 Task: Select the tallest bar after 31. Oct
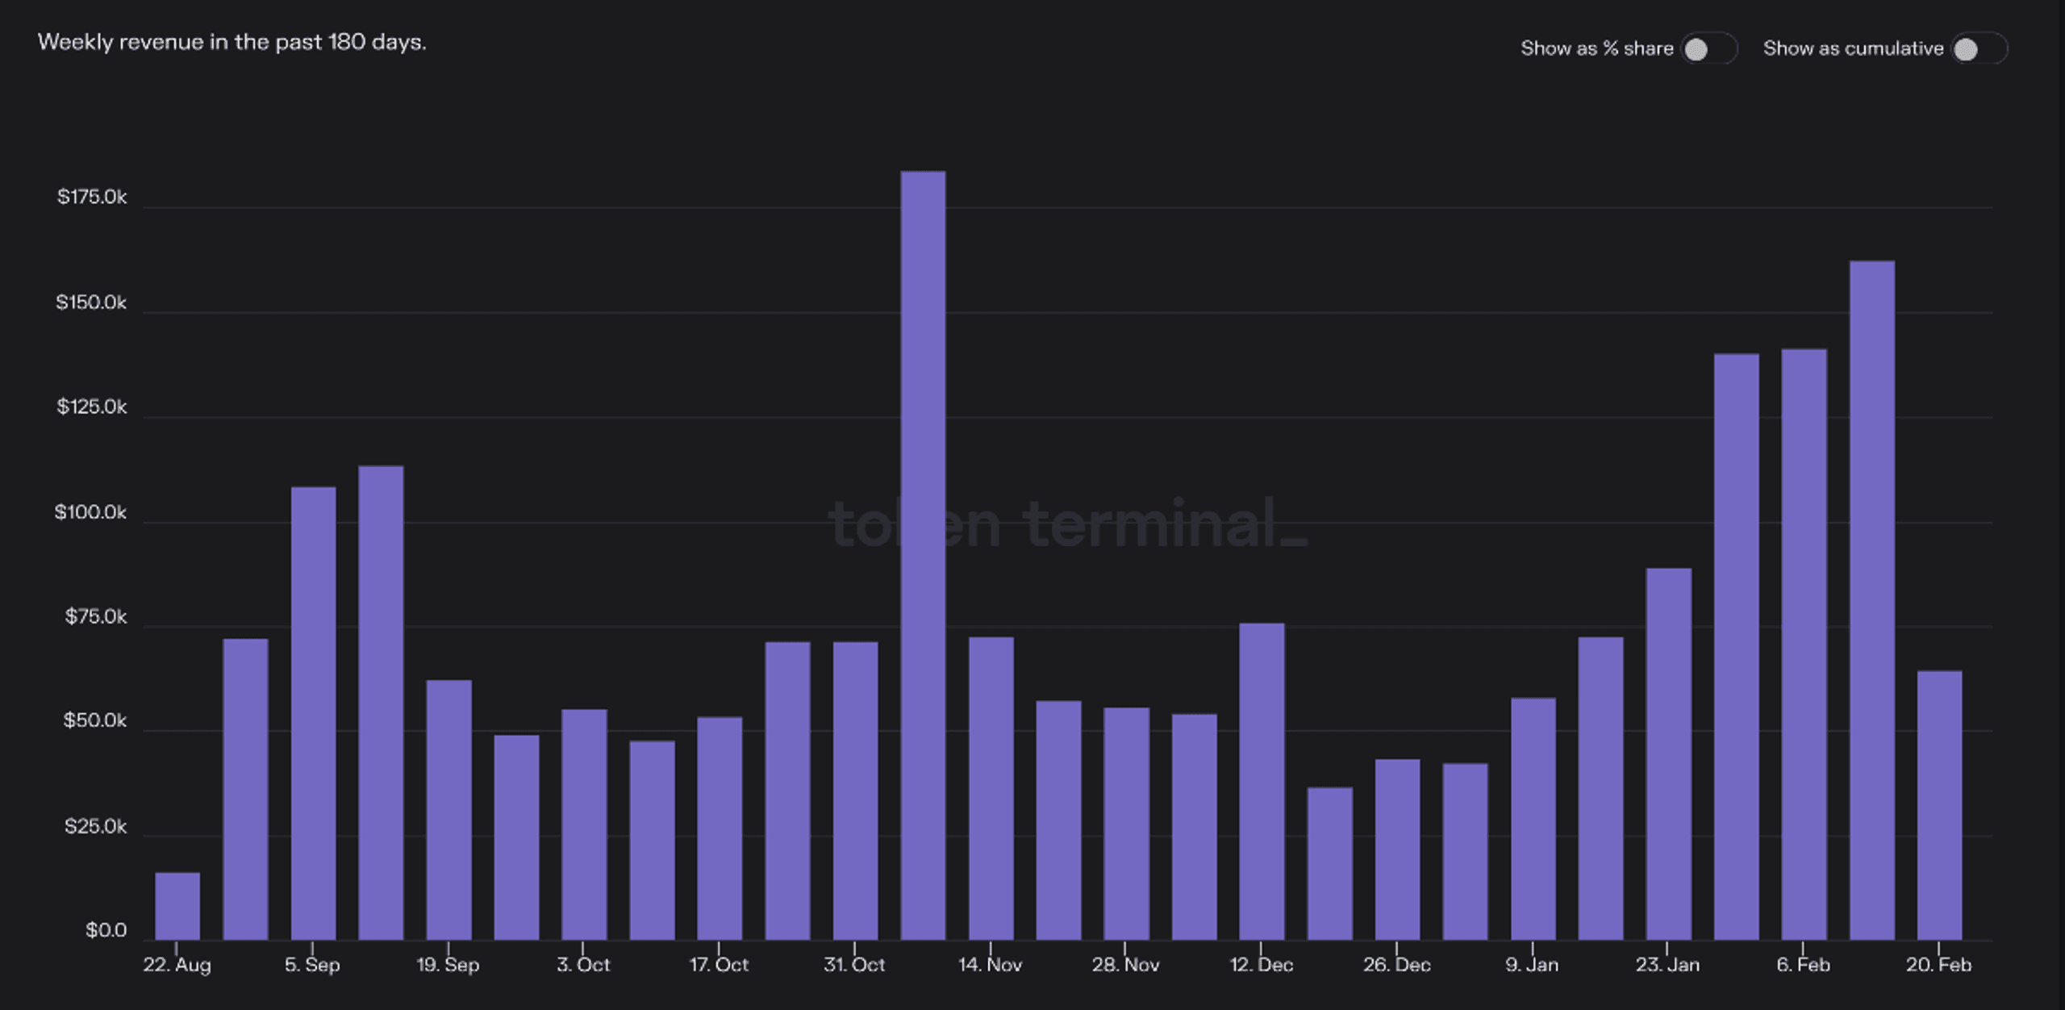click(x=923, y=556)
